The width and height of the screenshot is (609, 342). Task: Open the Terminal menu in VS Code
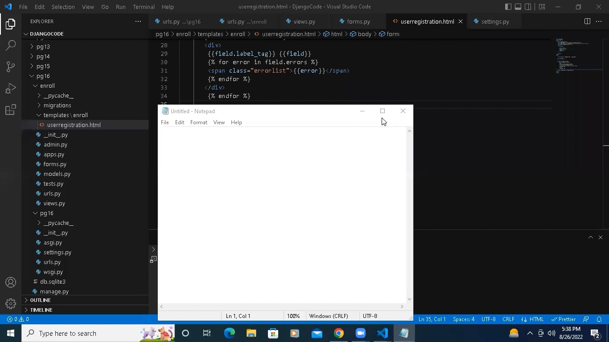point(144,7)
